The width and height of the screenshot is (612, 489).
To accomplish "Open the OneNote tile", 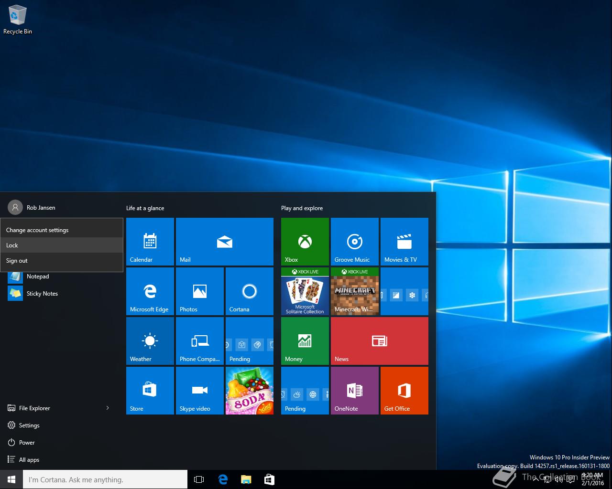I will coord(355,391).
